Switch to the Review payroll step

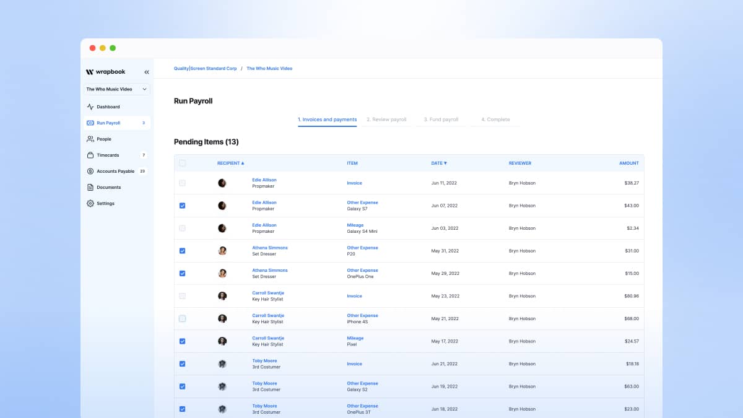pos(386,119)
